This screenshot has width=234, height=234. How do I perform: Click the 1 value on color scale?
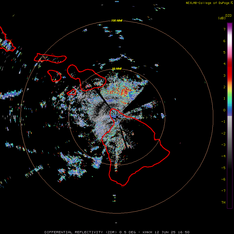tap(224, 99)
